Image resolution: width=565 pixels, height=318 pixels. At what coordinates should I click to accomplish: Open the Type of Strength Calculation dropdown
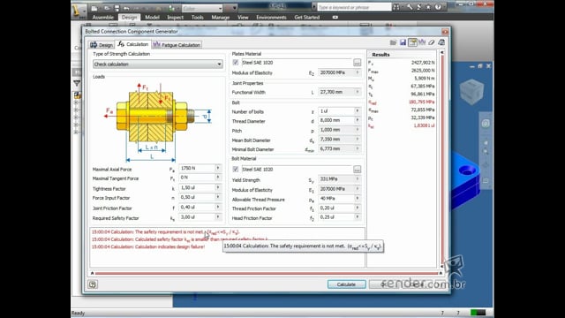tap(157, 64)
